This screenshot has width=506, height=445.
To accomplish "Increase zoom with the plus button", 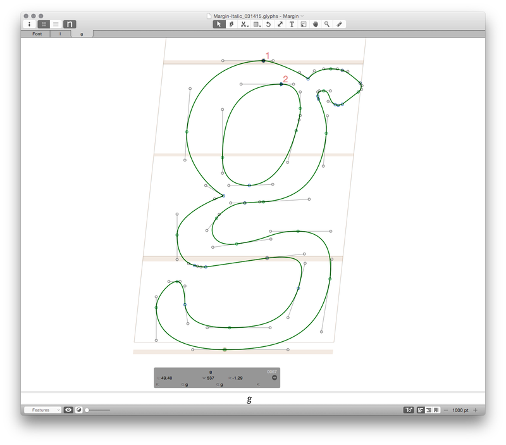I will point(475,410).
